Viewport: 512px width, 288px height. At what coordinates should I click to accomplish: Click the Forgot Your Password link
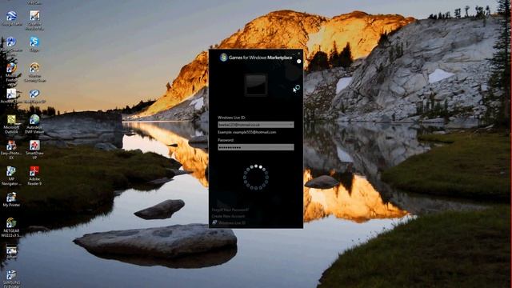(230, 210)
